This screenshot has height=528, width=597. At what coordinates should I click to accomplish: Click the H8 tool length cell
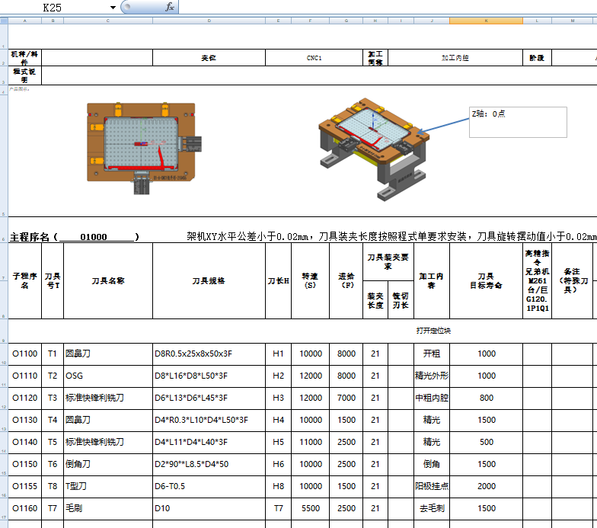(x=279, y=486)
